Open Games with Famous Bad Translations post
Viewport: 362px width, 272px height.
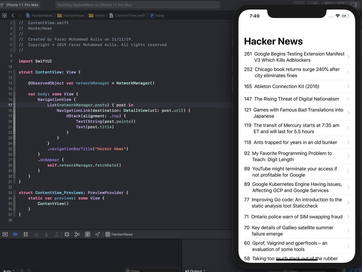(297, 113)
